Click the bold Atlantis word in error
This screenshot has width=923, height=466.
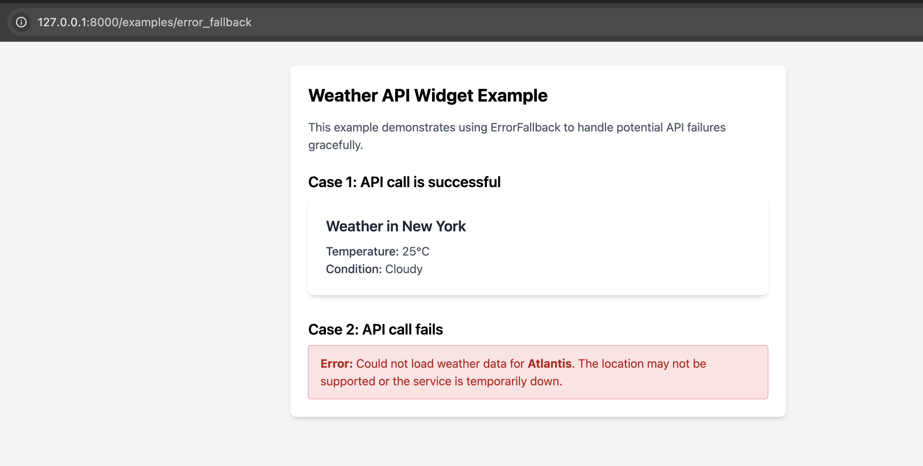(549, 364)
